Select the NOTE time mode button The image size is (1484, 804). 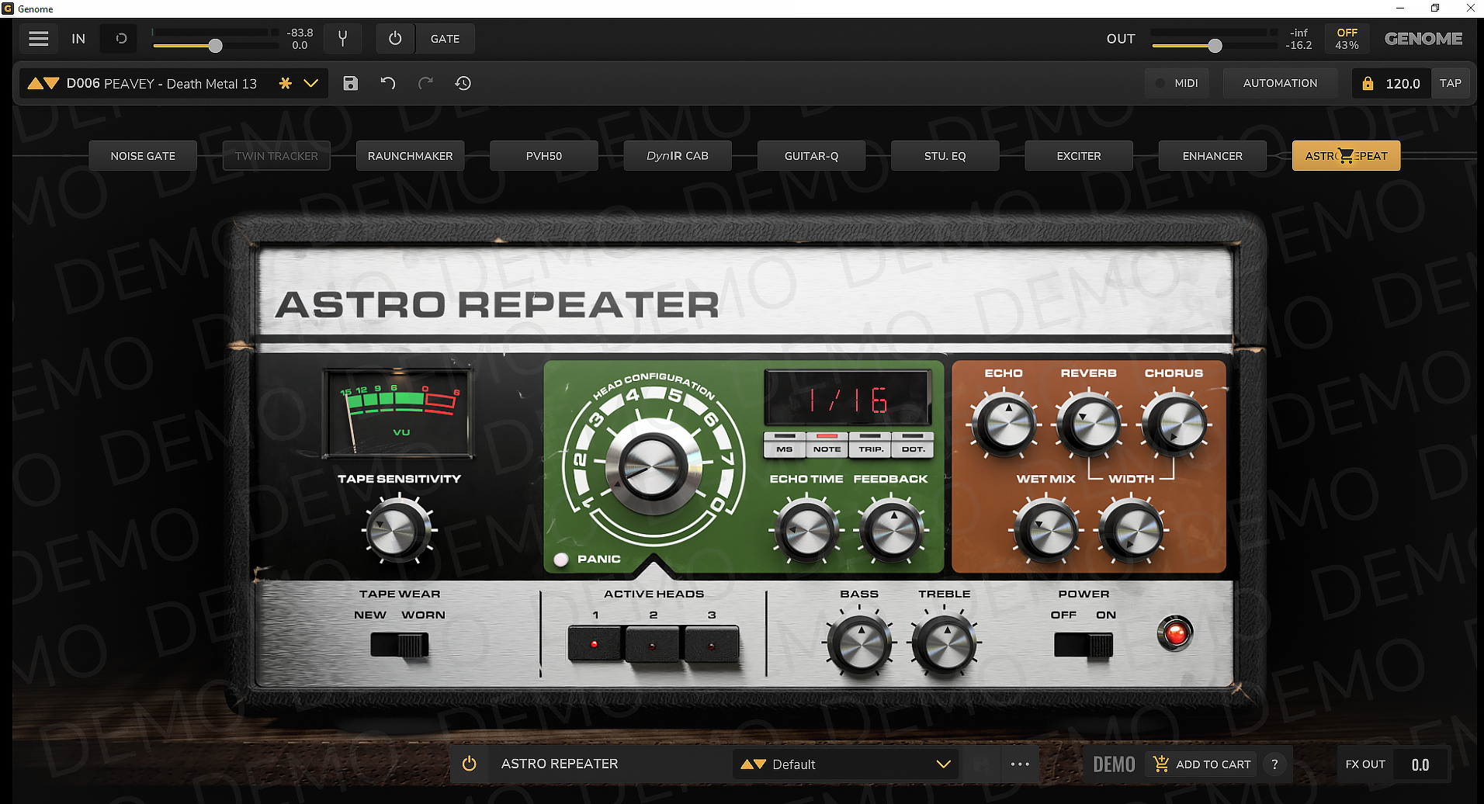(x=827, y=445)
